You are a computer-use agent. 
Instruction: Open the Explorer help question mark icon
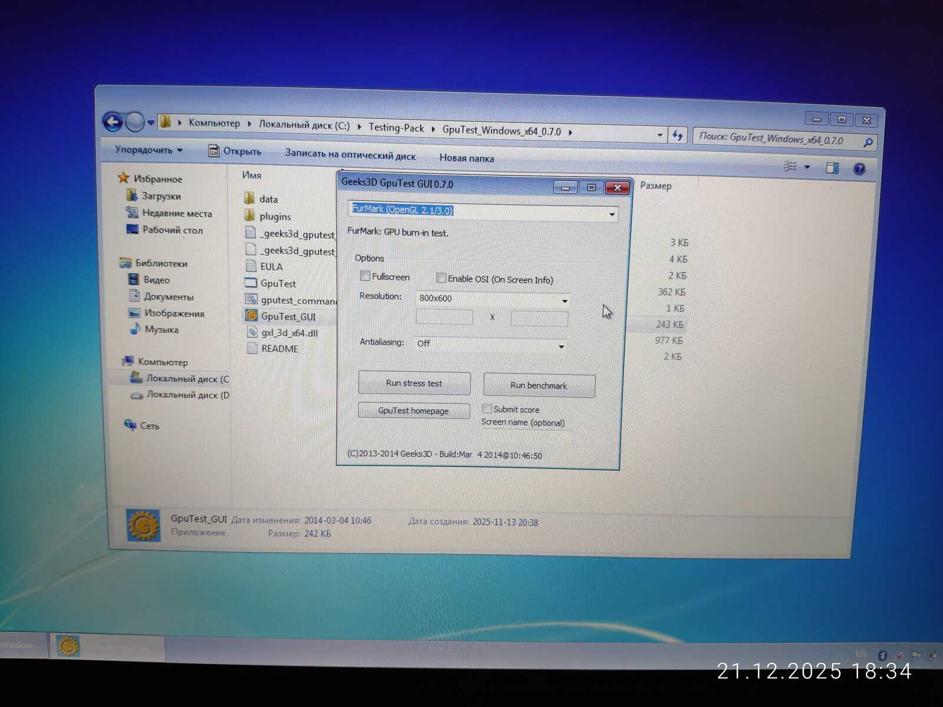(859, 169)
